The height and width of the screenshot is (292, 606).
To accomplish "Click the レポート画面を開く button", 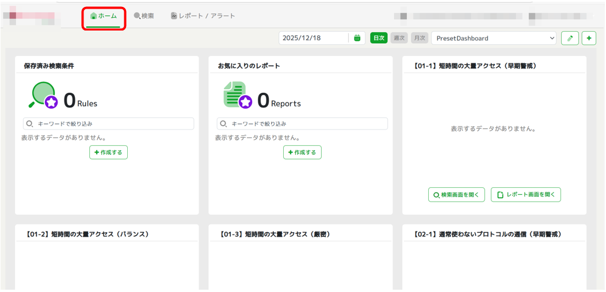I will [x=526, y=195].
